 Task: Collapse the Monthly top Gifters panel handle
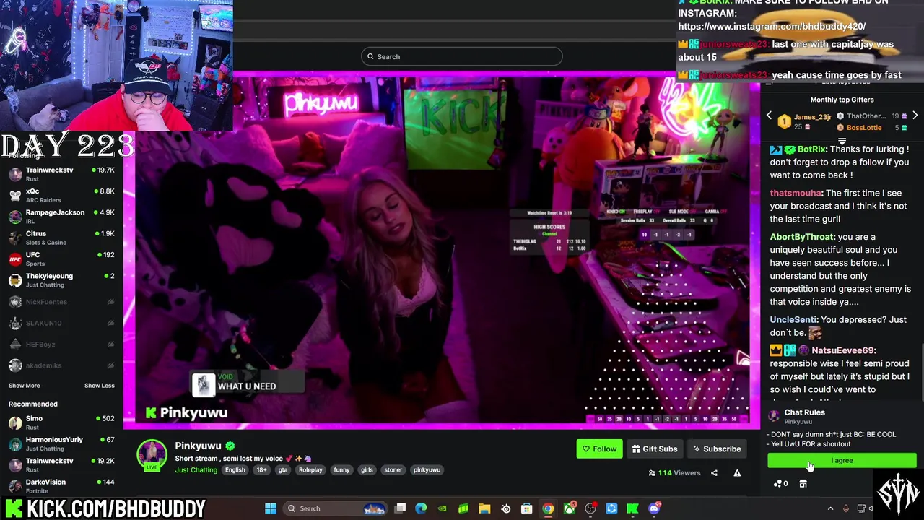click(842, 142)
